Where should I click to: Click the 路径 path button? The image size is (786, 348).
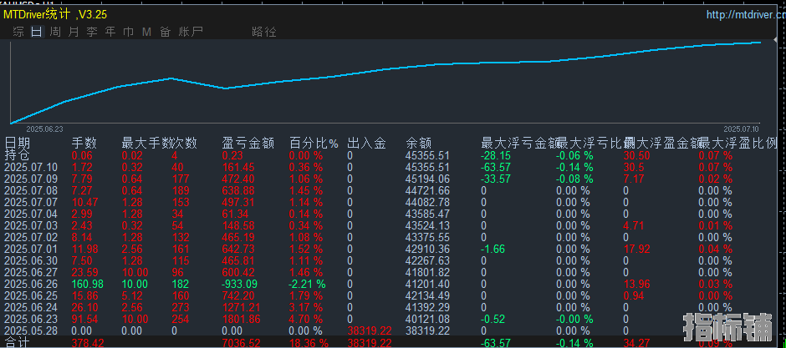pos(264,32)
